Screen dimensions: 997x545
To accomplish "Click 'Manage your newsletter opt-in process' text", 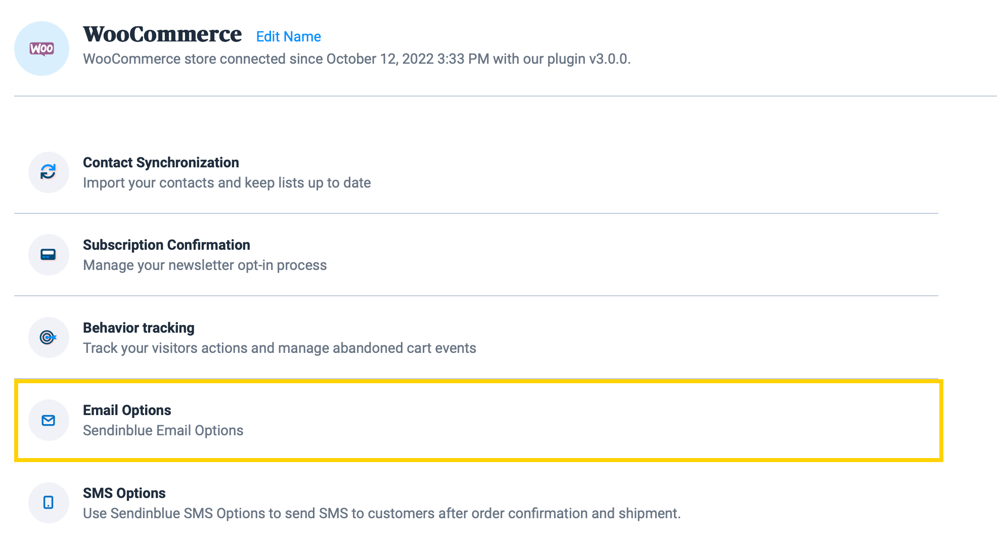I will (204, 265).
